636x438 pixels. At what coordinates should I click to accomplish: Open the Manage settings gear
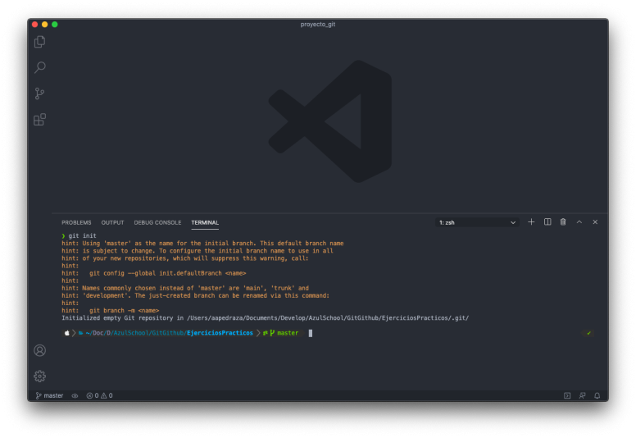pos(39,376)
